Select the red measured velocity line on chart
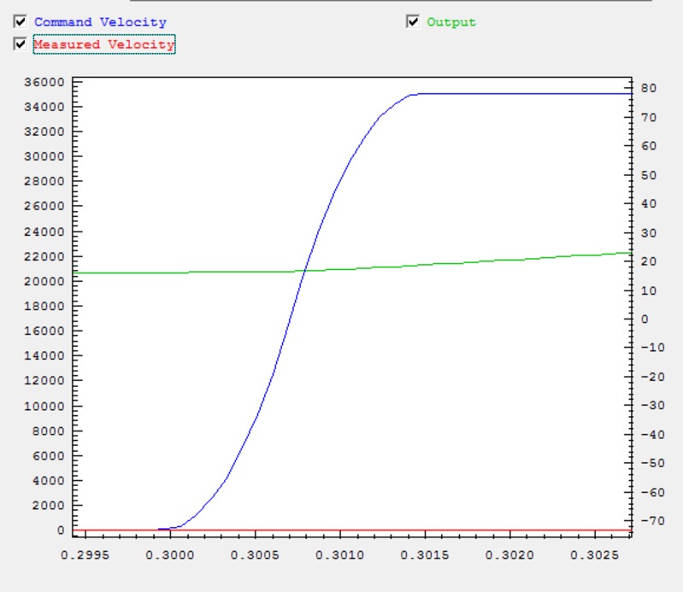 click(385, 530)
